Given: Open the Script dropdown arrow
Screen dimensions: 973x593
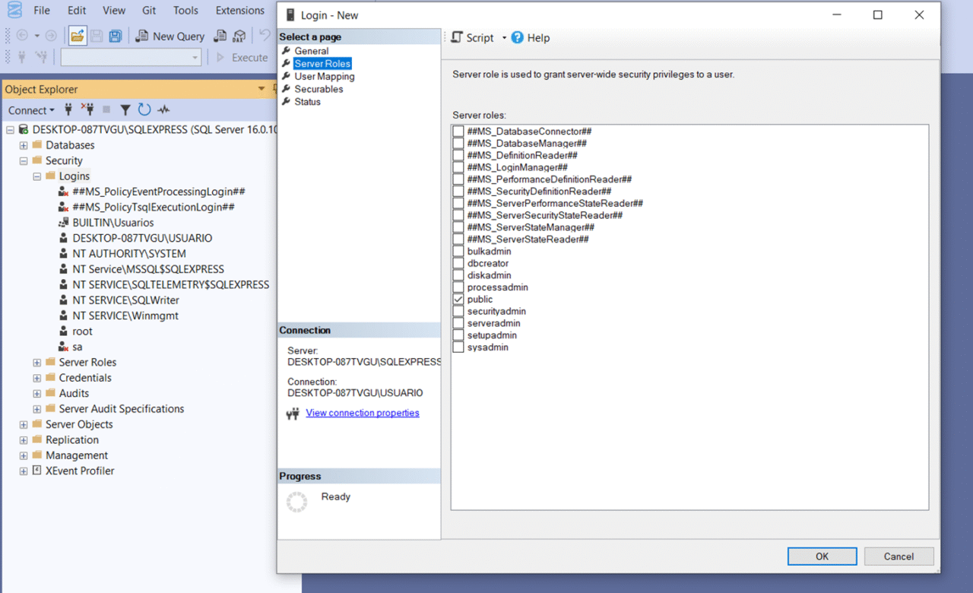Looking at the screenshot, I should click(504, 38).
